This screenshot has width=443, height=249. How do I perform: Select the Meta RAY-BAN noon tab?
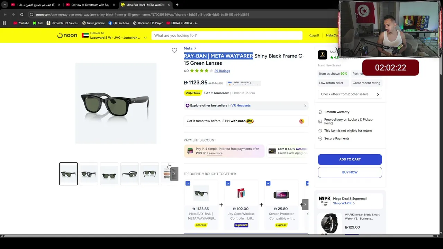click(x=145, y=4)
